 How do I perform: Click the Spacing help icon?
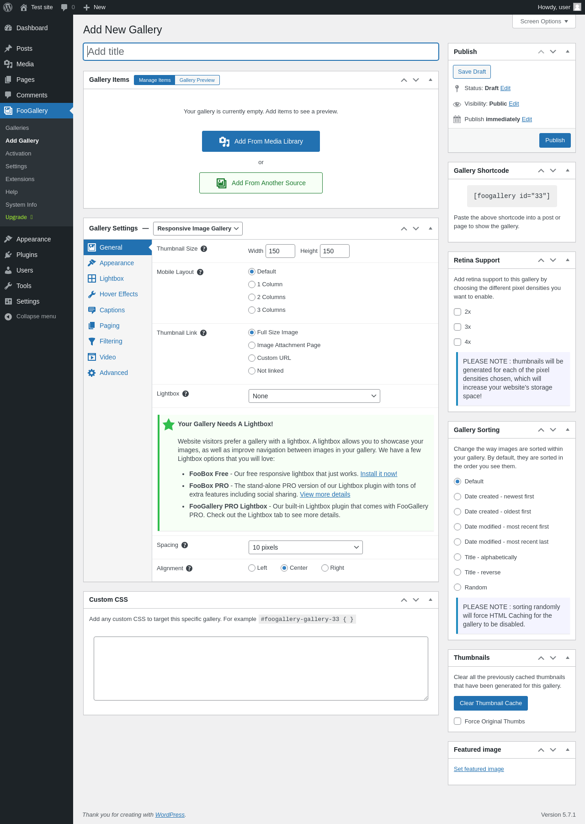[185, 545]
